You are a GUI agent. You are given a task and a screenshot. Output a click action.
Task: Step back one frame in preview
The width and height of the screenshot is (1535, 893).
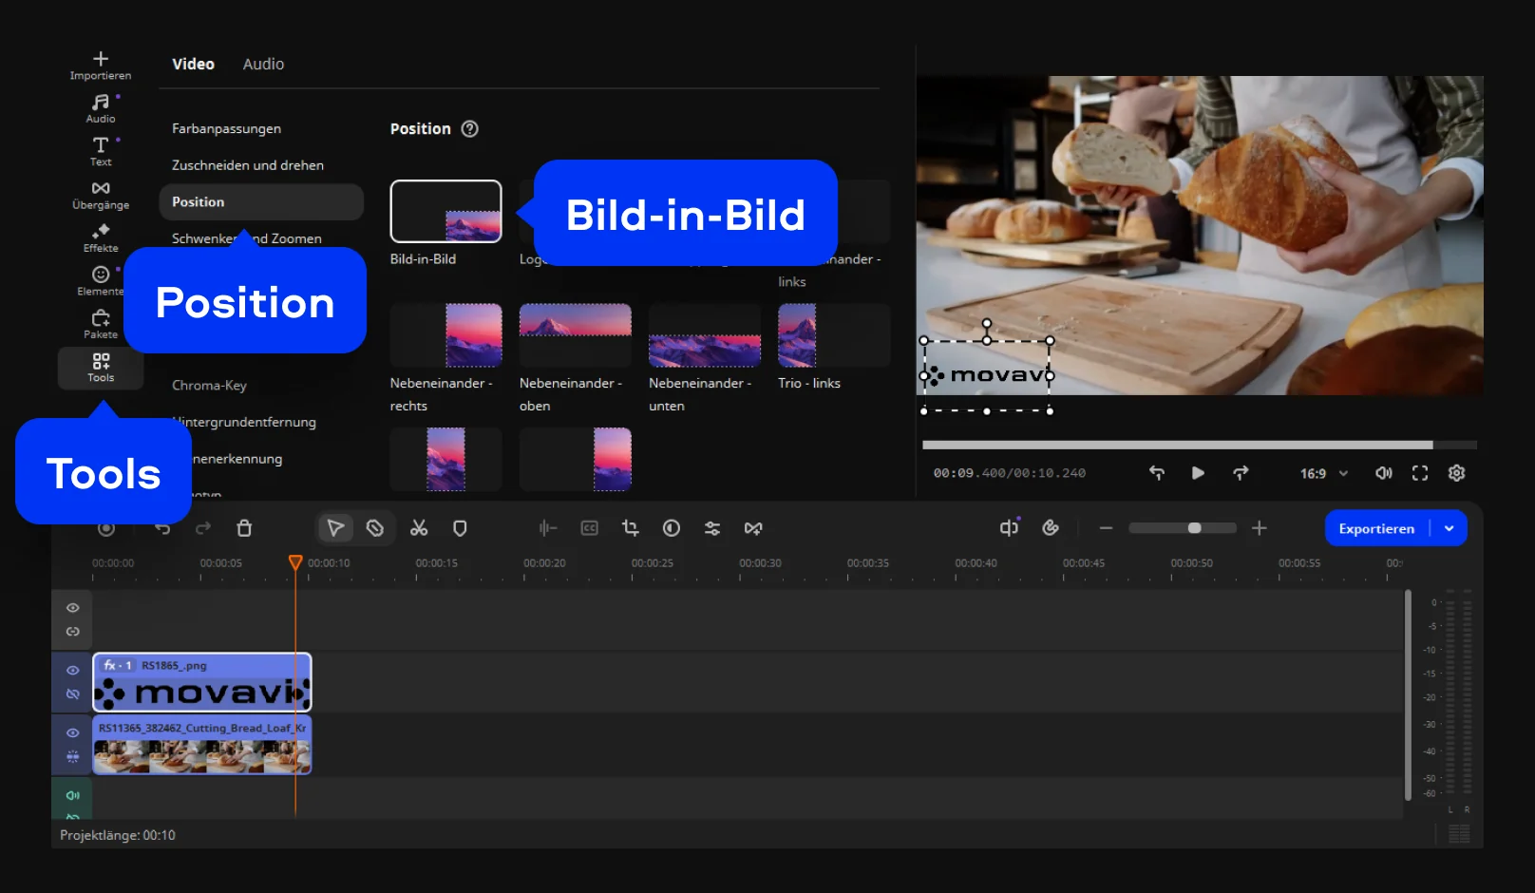coord(1157,473)
